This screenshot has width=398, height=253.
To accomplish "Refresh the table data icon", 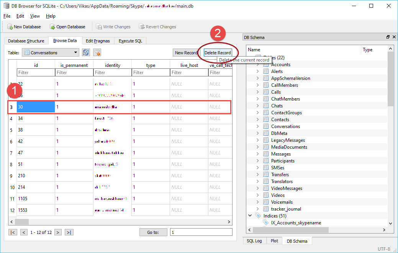I will pyautogui.click(x=86, y=53).
